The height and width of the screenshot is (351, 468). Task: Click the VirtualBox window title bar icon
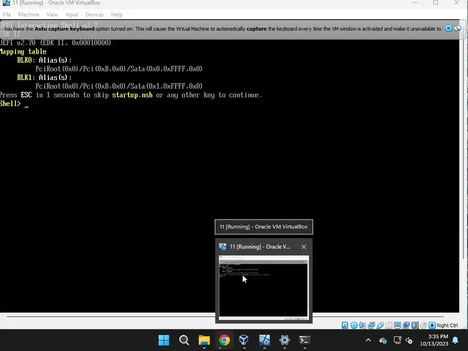click(6, 3)
